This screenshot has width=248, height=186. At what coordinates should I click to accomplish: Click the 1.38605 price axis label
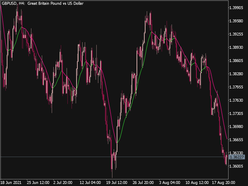(236, 61)
